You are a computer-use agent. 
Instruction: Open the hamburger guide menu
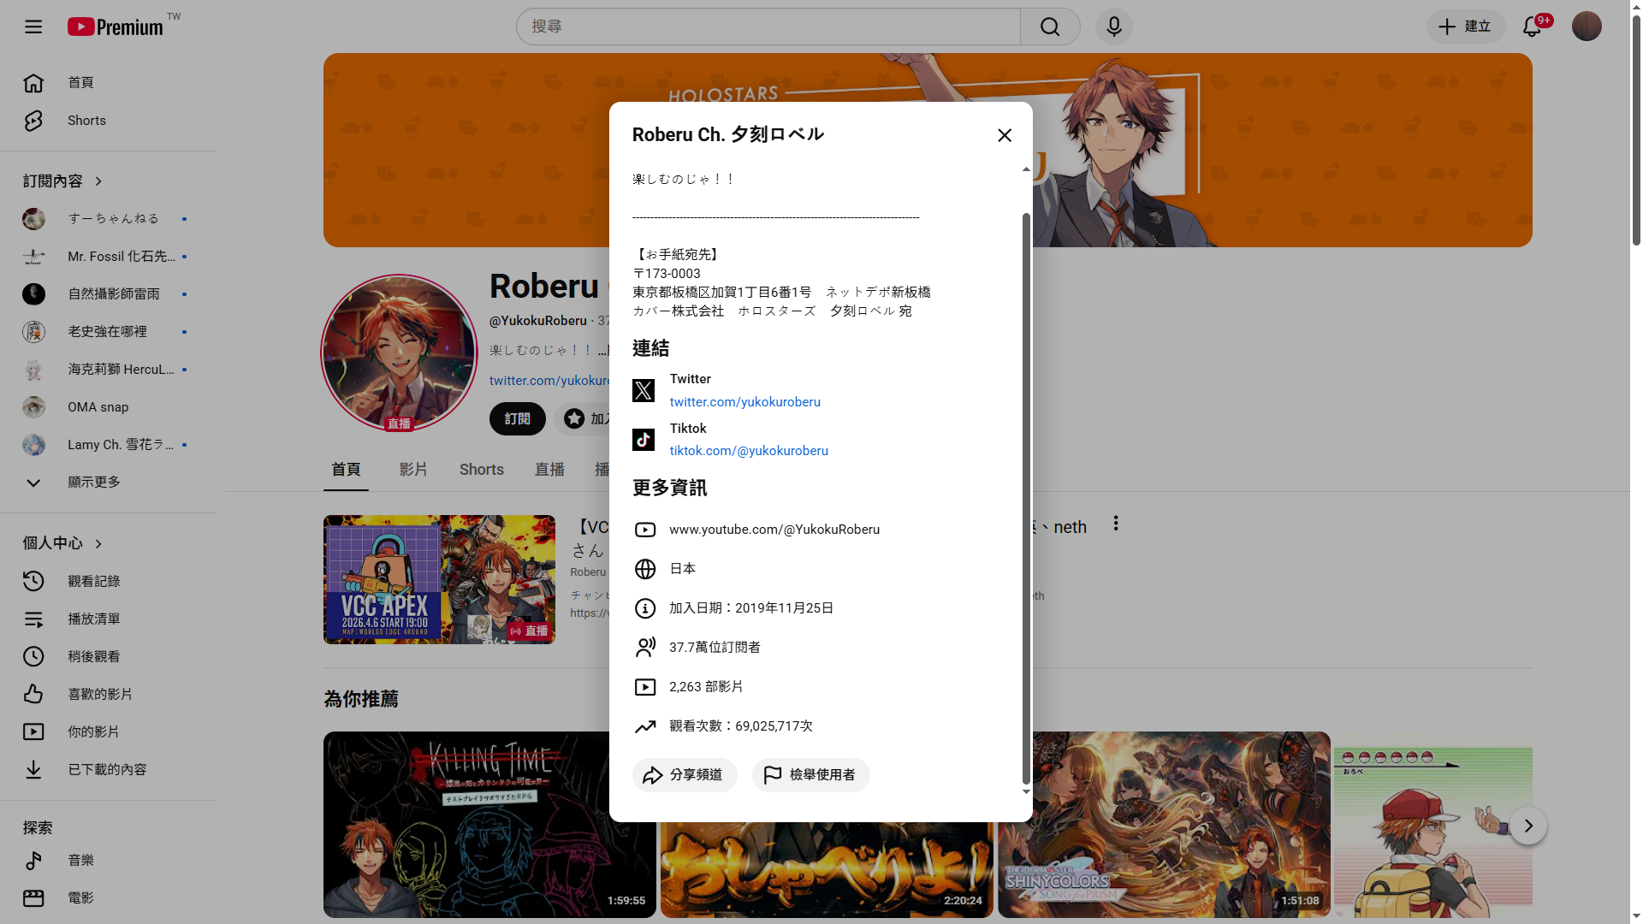click(x=33, y=27)
